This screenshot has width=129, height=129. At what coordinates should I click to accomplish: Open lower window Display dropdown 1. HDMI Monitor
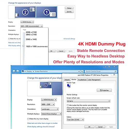(x=49, y=100)
